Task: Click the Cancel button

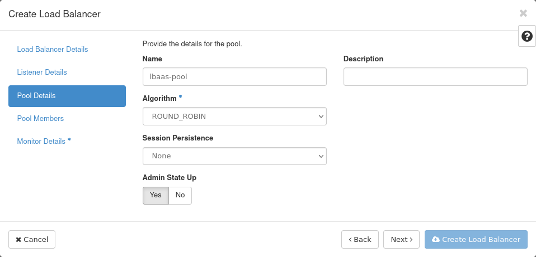Action: pyautogui.click(x=32, y=240)
